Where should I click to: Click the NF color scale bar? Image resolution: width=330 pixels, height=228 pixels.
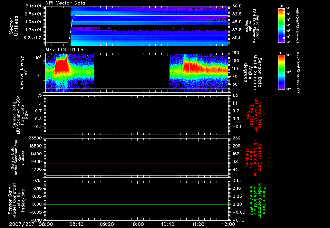click(282, 25)
